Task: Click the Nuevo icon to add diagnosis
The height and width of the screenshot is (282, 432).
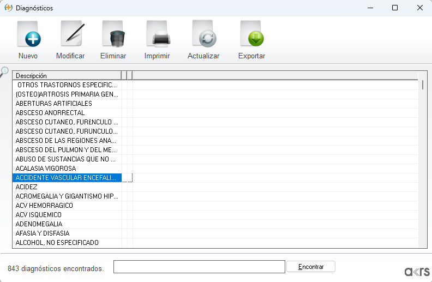Action: (28, 36)
